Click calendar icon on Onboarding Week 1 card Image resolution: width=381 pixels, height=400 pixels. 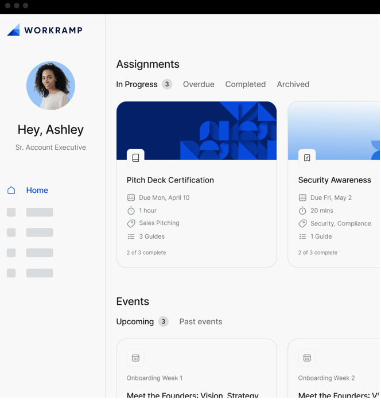point(135,359)
